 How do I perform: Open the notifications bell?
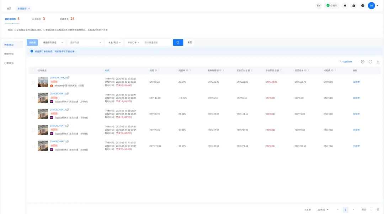(x=345, y=6)
